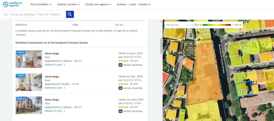Click the arrow next to first Obtenir le prix
The height and width of the screenshot is (121, 274).
click(64, 65)
